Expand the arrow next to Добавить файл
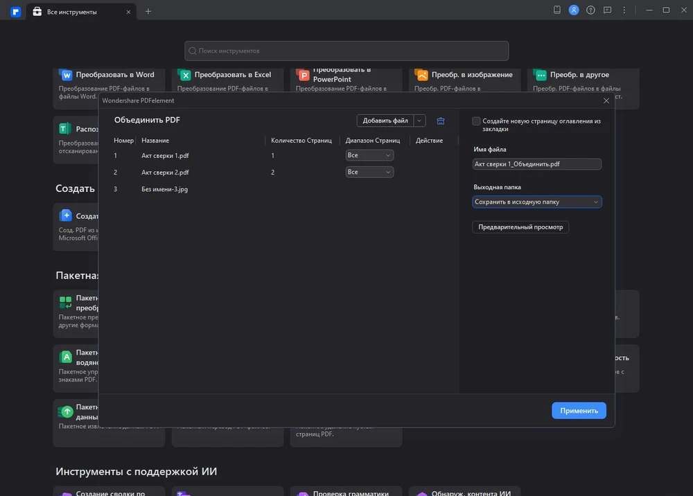 coord(419,121)
